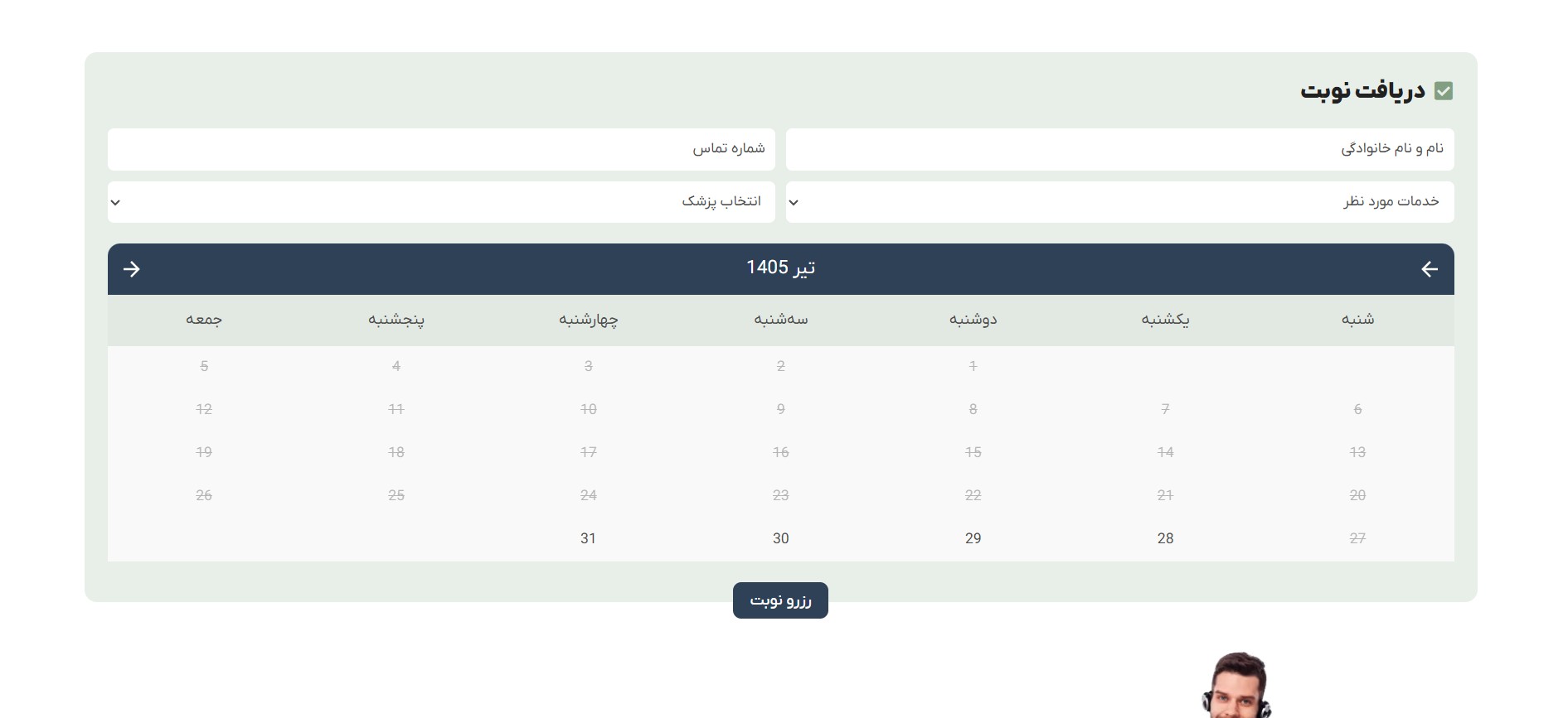Click the support agent avatar with headset
The height and width of the screenshot is (718, 1568).
click(1236, 685)
